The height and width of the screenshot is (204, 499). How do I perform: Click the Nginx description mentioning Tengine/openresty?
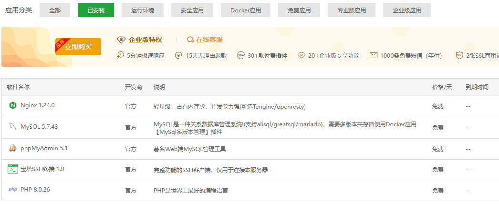click(229, 106)
